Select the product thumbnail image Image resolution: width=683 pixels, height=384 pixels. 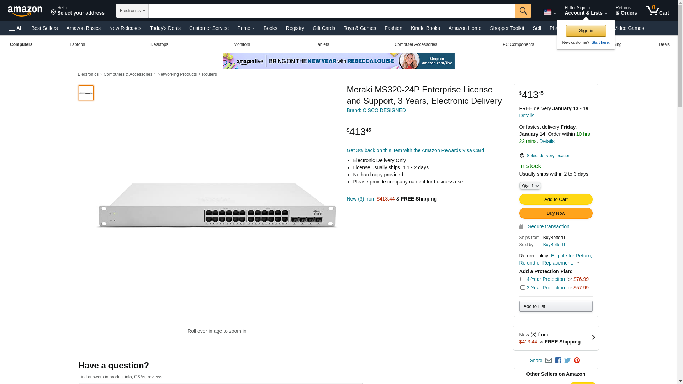click(86, 93)
